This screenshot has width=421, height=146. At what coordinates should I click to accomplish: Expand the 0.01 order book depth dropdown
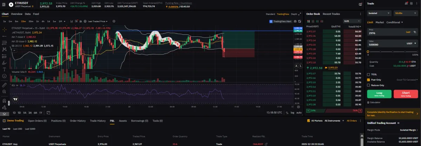pyautogui.click(x=352, y=21)
